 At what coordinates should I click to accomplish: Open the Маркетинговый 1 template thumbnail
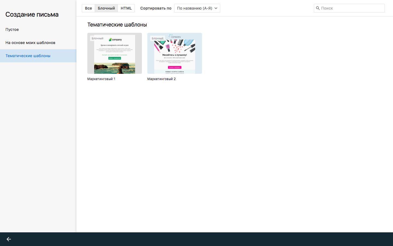pos(115,53)
